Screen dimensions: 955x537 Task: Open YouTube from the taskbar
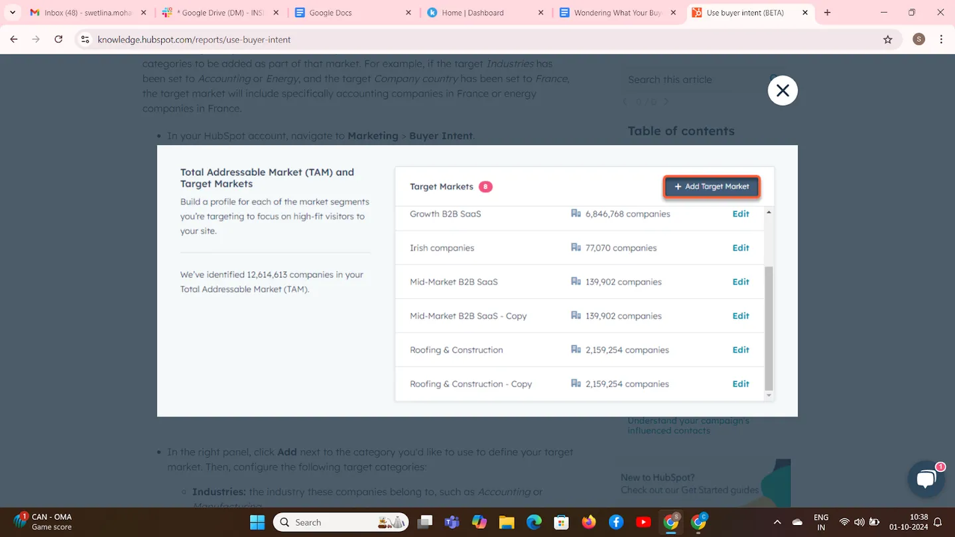tap(643, 522)
